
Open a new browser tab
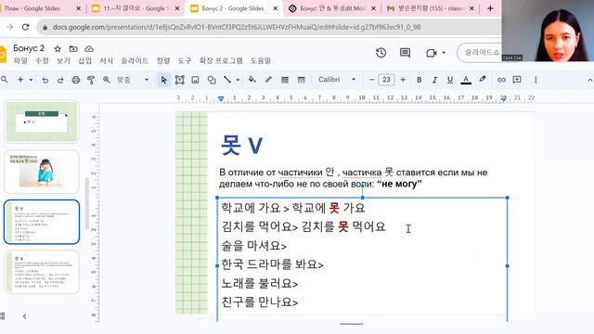(490, 8)
